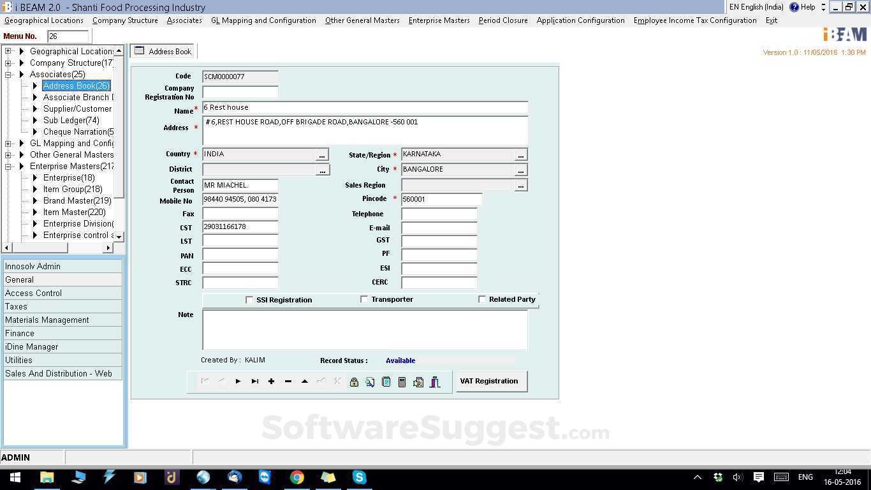The height and width of the screenshot is (490, 871).
Task: Delete the record using the minus toolbar icon
Action: 288,382
